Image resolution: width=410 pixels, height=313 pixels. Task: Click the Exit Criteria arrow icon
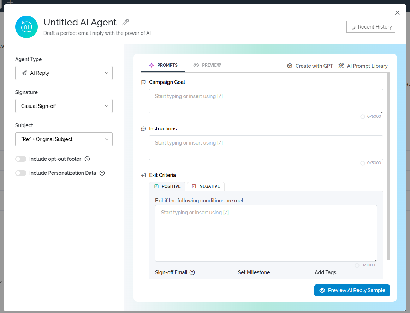pyautogui.click(x=143, y=175)
